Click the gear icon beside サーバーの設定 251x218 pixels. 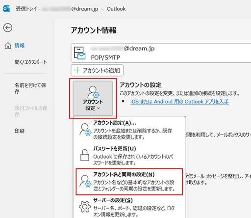[85, 207]
